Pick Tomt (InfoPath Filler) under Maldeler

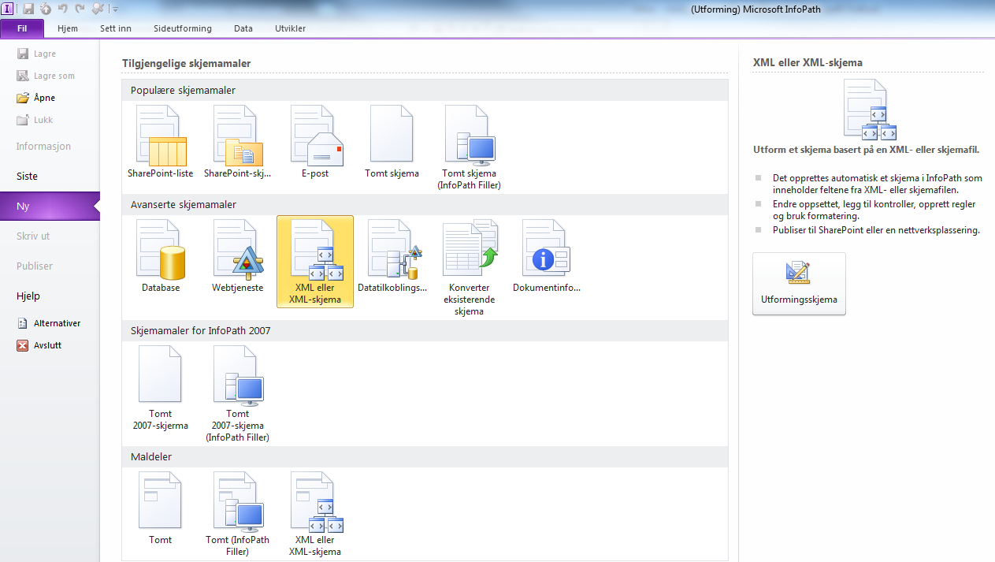click(238, 514)
